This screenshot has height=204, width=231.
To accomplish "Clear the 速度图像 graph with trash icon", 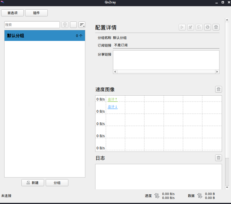I will click(x=219, y=89).
